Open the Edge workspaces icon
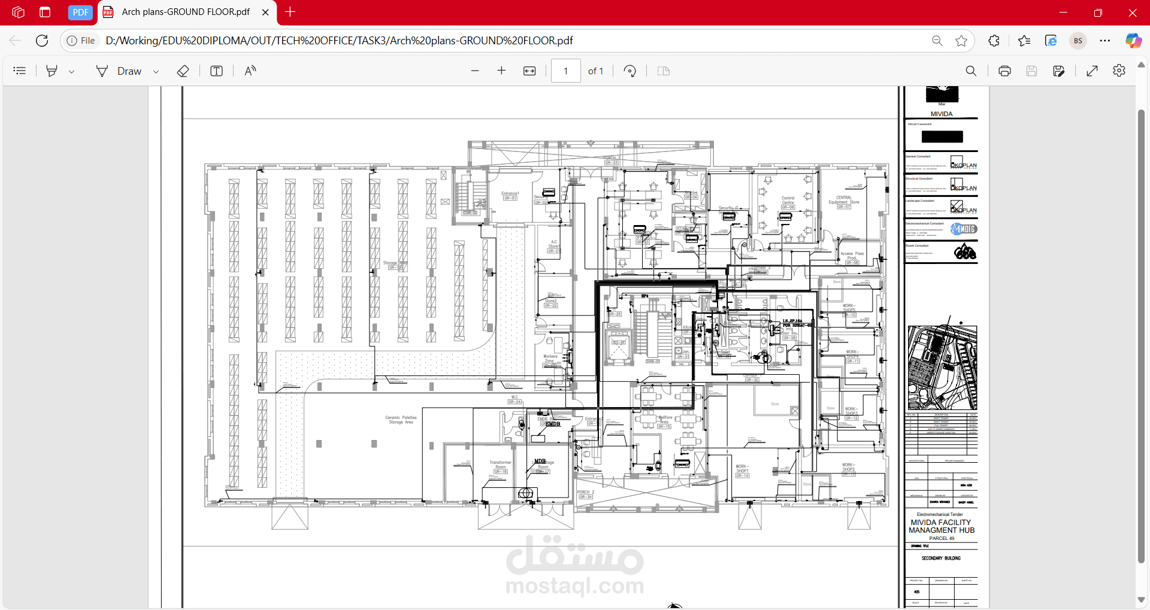This screenshot has height=610, width=1150. (18, 12)
